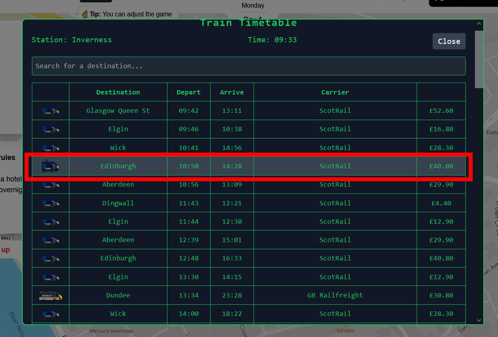Click Intercity train icon for Dundee

pyautogui.click(x=51, y=295)
